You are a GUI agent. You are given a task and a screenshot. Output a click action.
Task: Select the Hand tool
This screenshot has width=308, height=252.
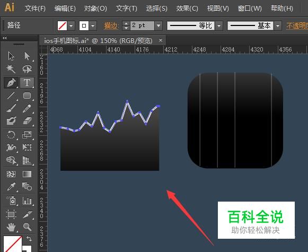[11, 227]
